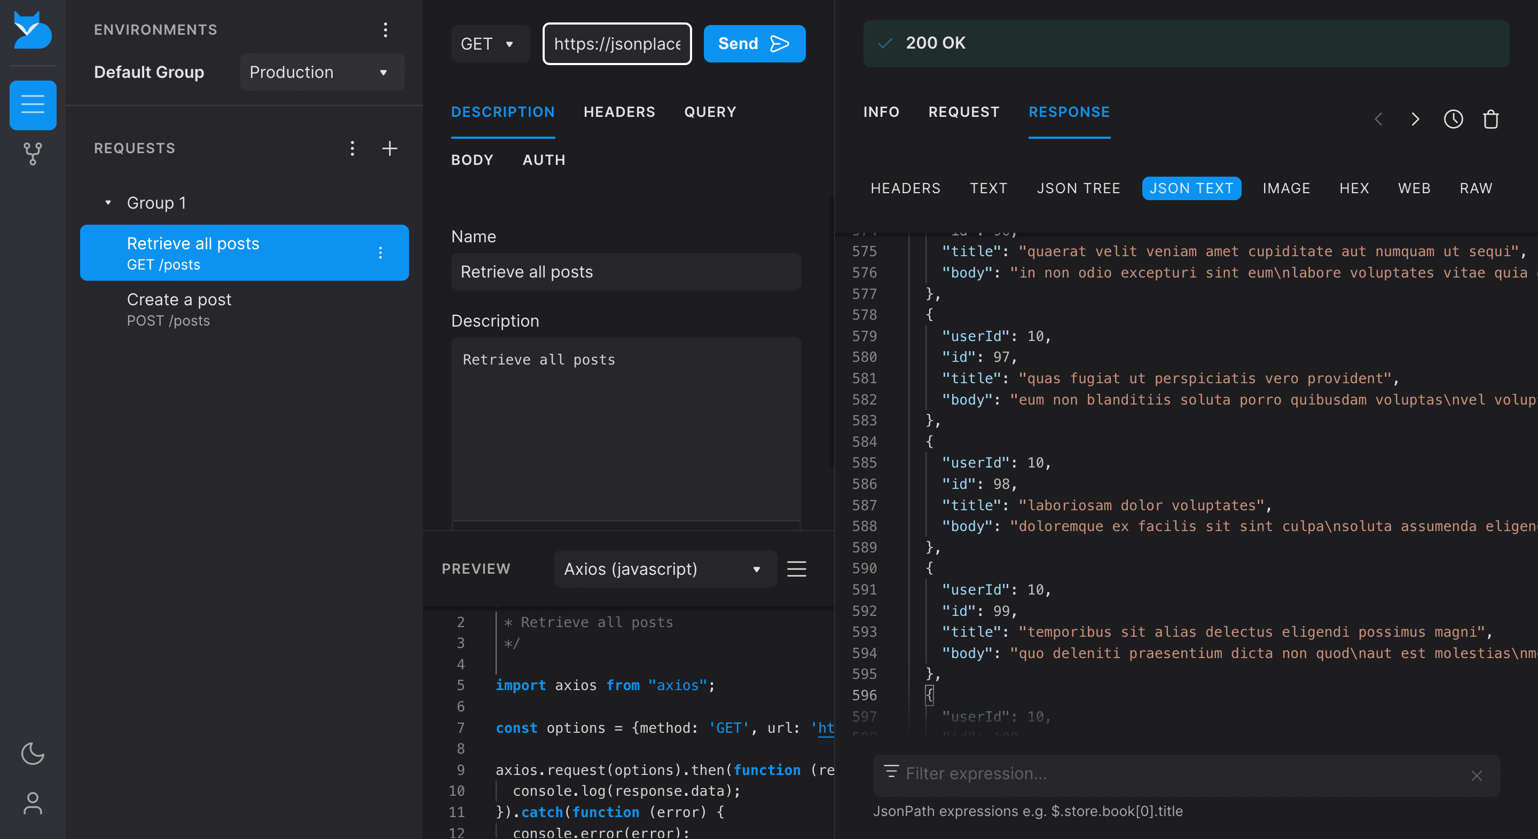Toggle dark mode with the moon icon

(33, 753)
